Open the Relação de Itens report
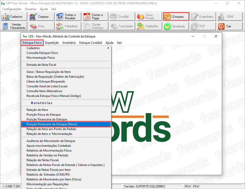Image resolution: width=245 pixels, height=189 pixels. [66, 110]
